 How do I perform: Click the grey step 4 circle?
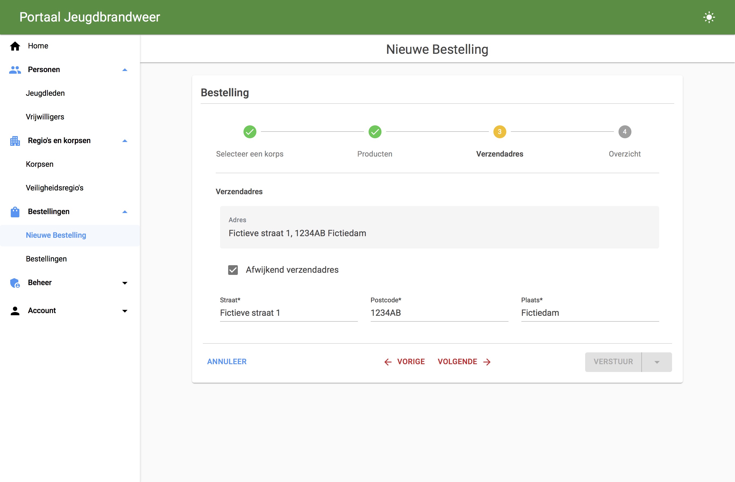pos(625,132)
